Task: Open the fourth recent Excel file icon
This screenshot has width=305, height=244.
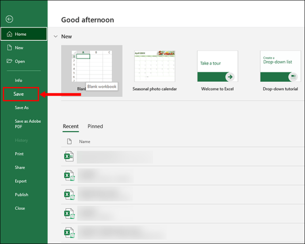Action: pyautogui.click(x=69, y=213)
